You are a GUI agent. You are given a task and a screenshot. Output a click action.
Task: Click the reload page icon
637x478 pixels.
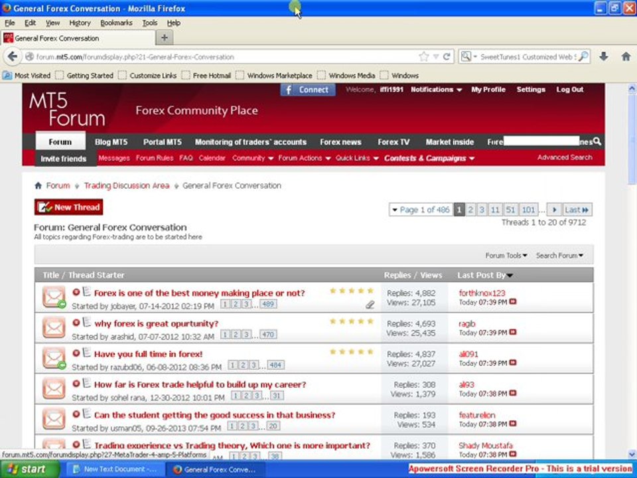tap(447, 57)
